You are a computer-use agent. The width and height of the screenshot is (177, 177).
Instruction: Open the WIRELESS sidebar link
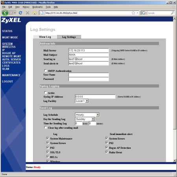tap(9, 47)
